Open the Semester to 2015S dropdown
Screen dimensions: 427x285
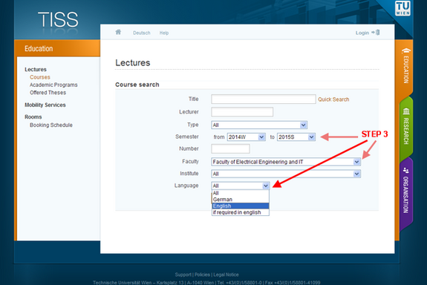296,137
